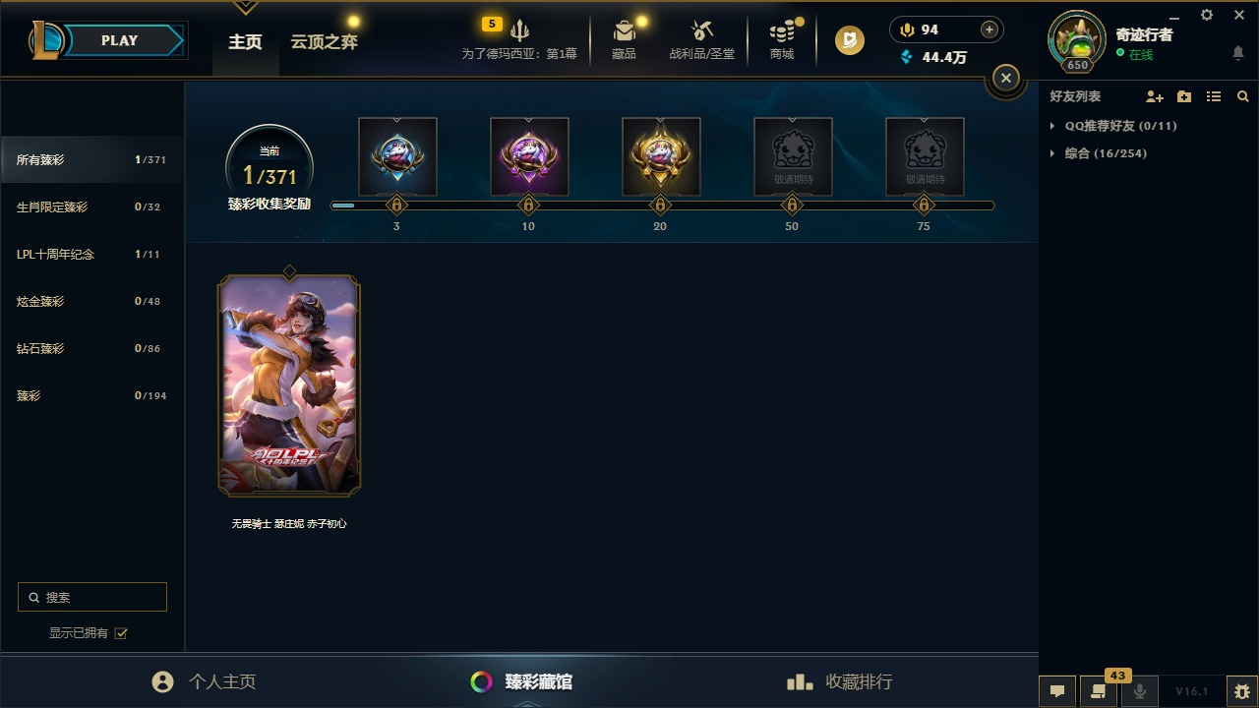1259x708 pixels.
Task: Expand the 综合 friends group
Action: click(x=1099, y=153)
